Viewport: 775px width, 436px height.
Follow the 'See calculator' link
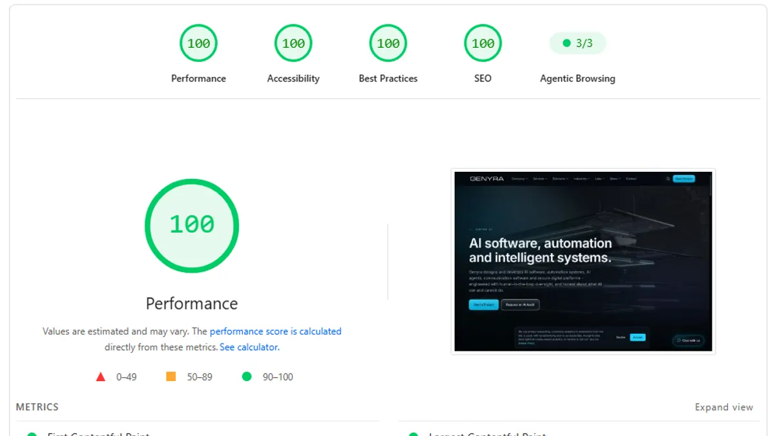point(249,347)
